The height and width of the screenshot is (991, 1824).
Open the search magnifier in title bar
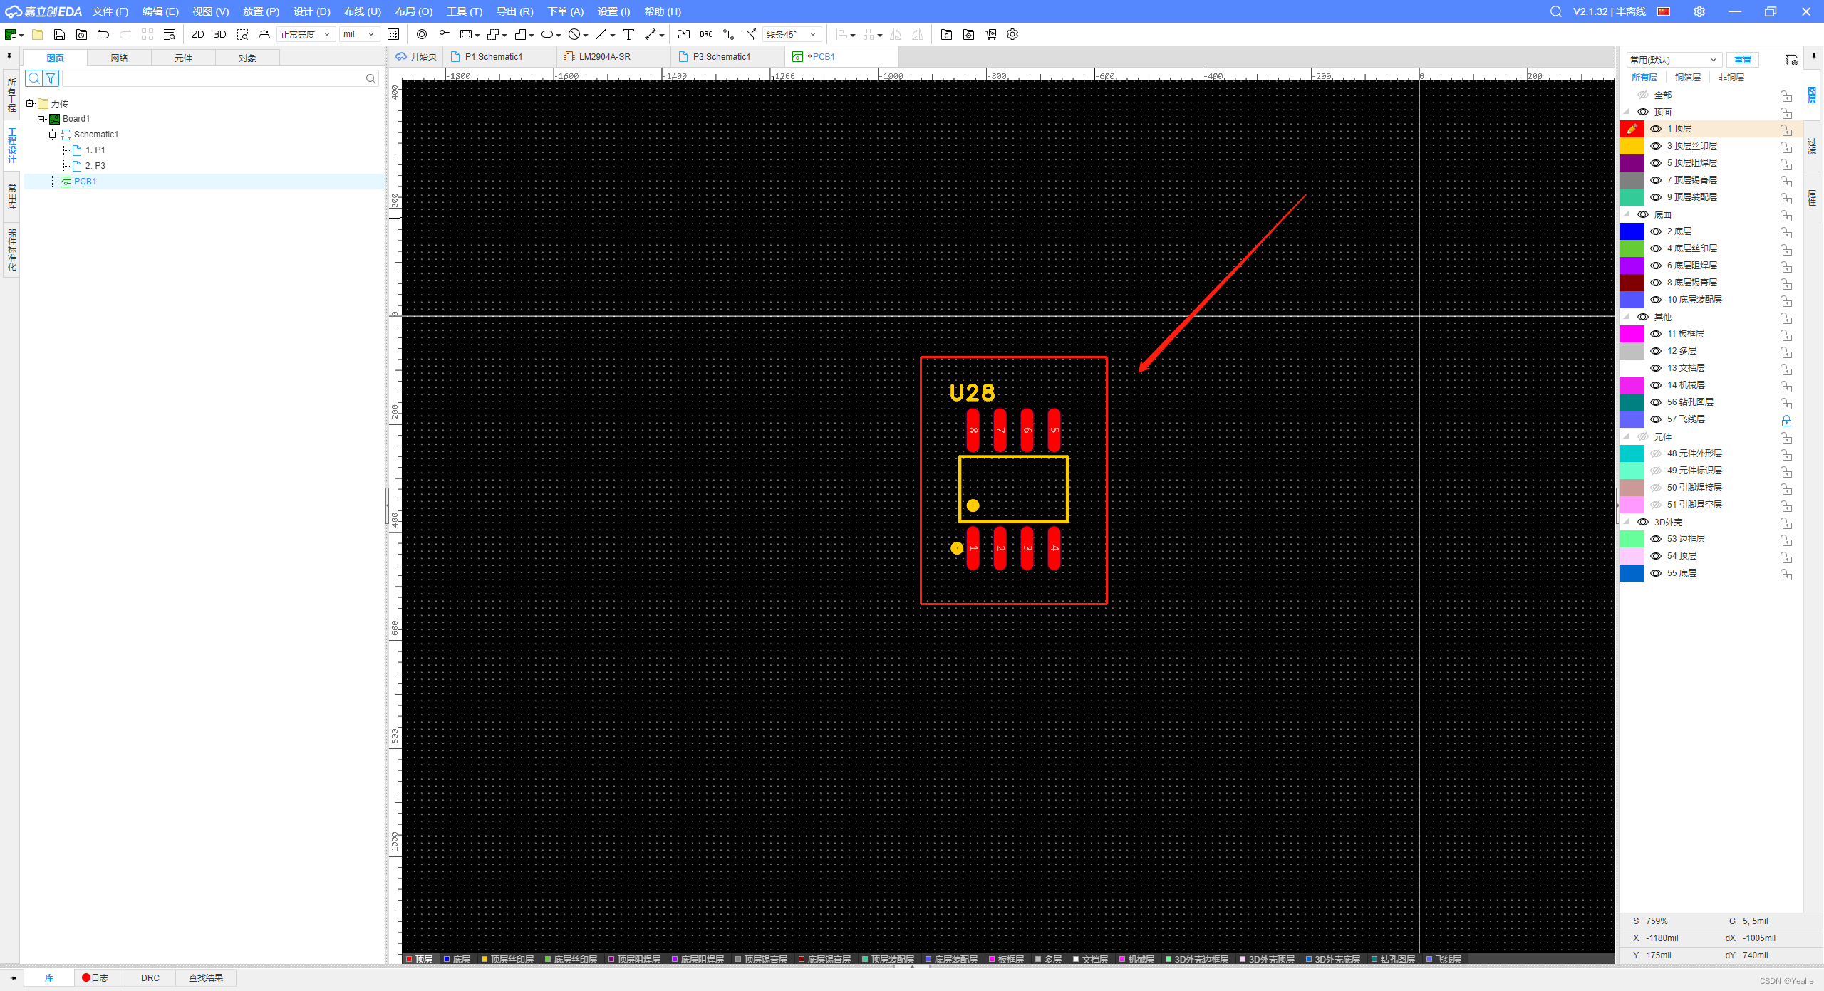pos(1556,11)
